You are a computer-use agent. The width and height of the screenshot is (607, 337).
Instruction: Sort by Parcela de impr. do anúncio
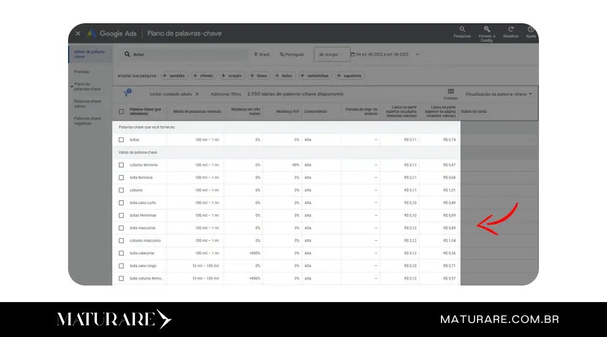[x=362, y=112]
